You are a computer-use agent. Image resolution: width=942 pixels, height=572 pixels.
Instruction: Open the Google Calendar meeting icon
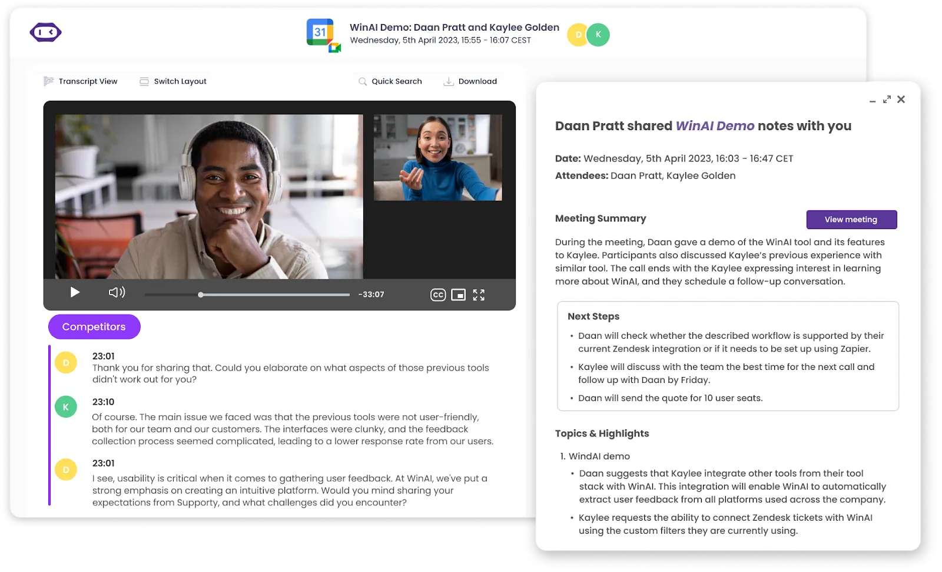click(322, 34)
